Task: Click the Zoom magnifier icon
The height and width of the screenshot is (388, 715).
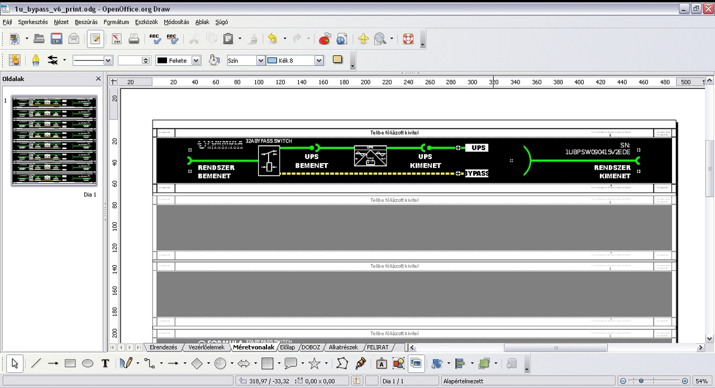Action: 380,39
